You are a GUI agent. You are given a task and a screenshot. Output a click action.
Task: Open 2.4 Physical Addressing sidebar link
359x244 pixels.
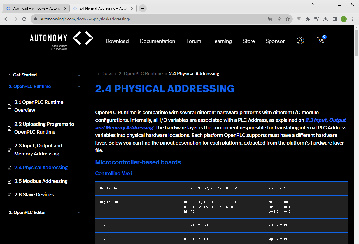[x=41, y=168]
